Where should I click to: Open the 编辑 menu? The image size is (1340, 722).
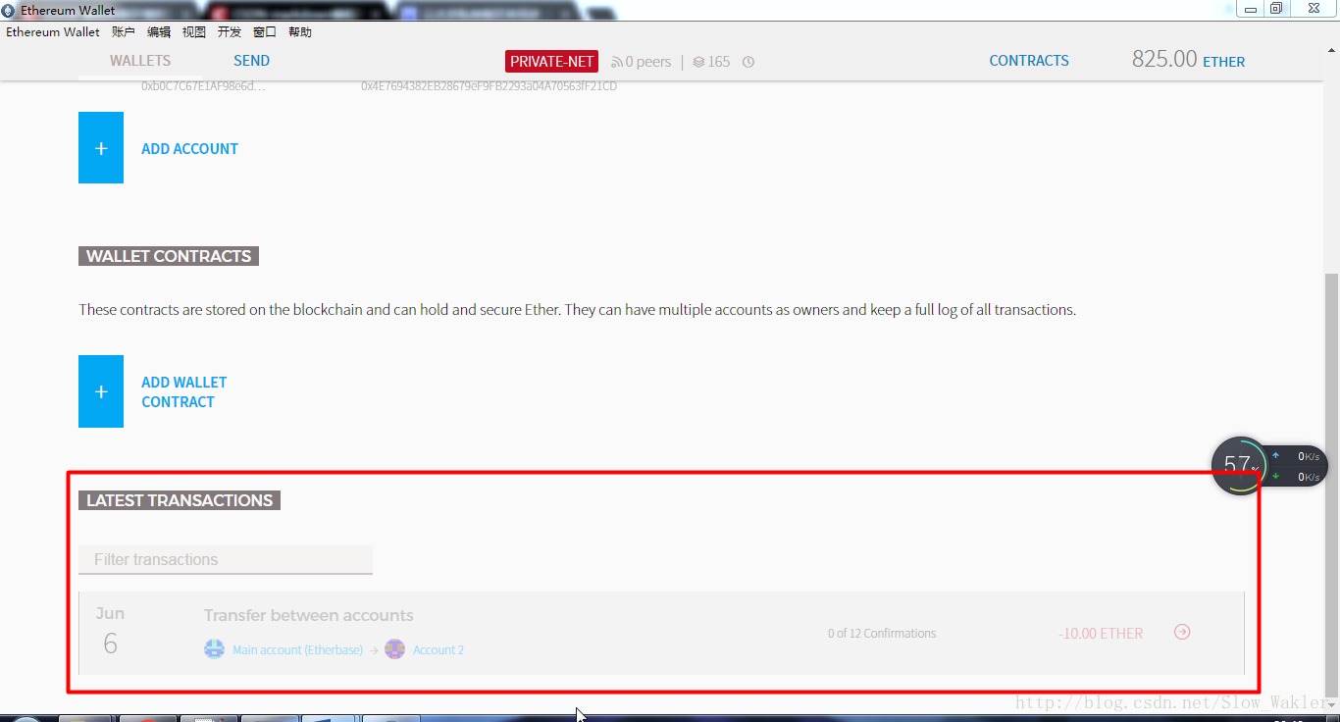(x=159, y=32)
